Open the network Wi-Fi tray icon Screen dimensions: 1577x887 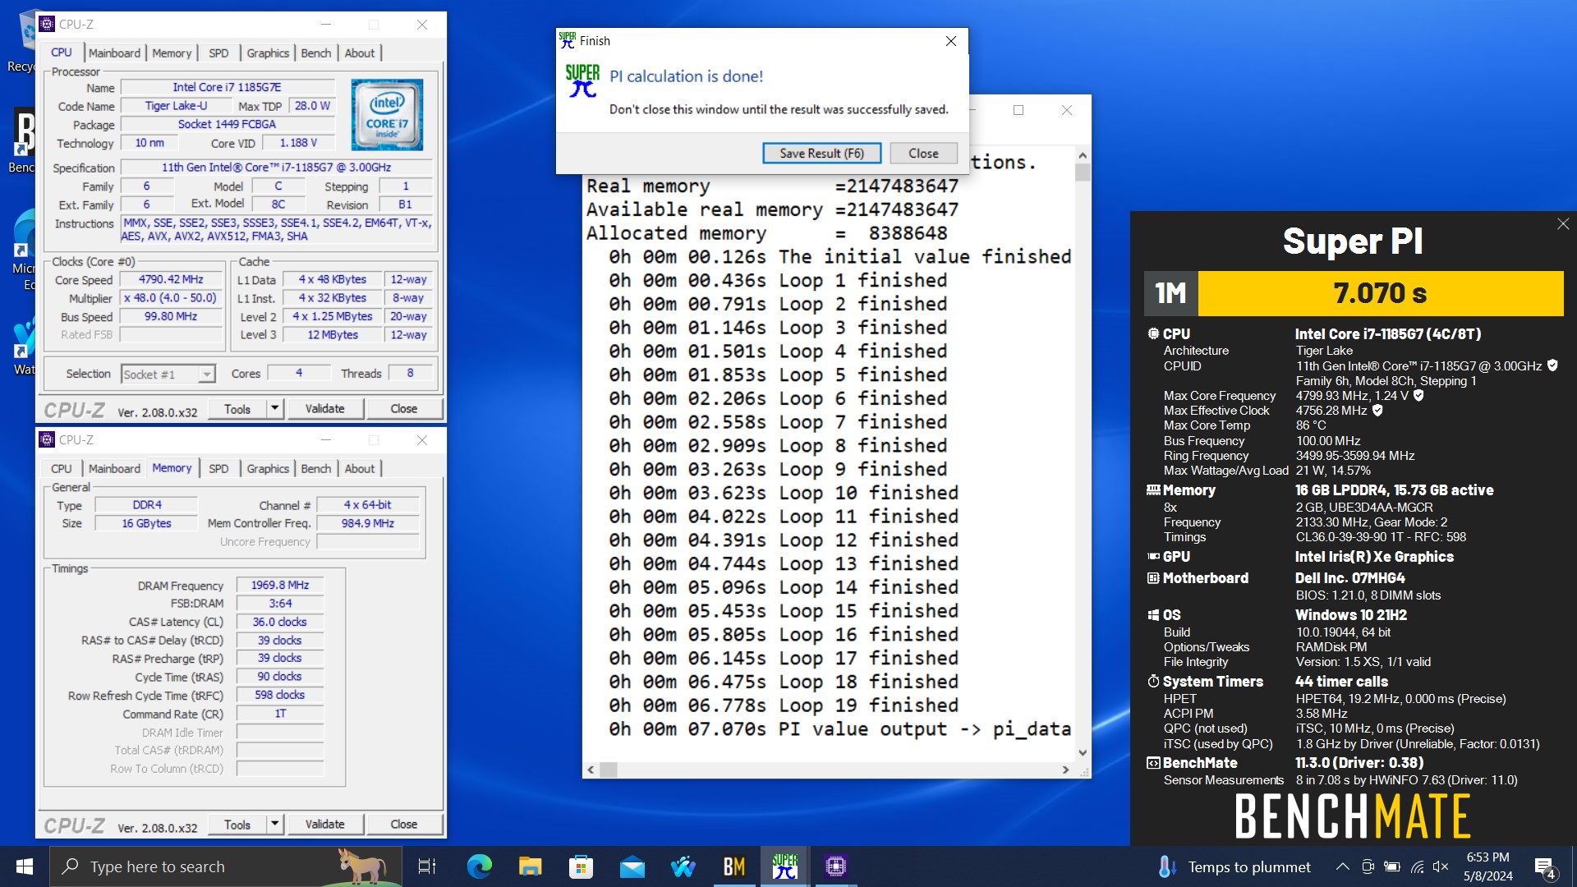1417,866
